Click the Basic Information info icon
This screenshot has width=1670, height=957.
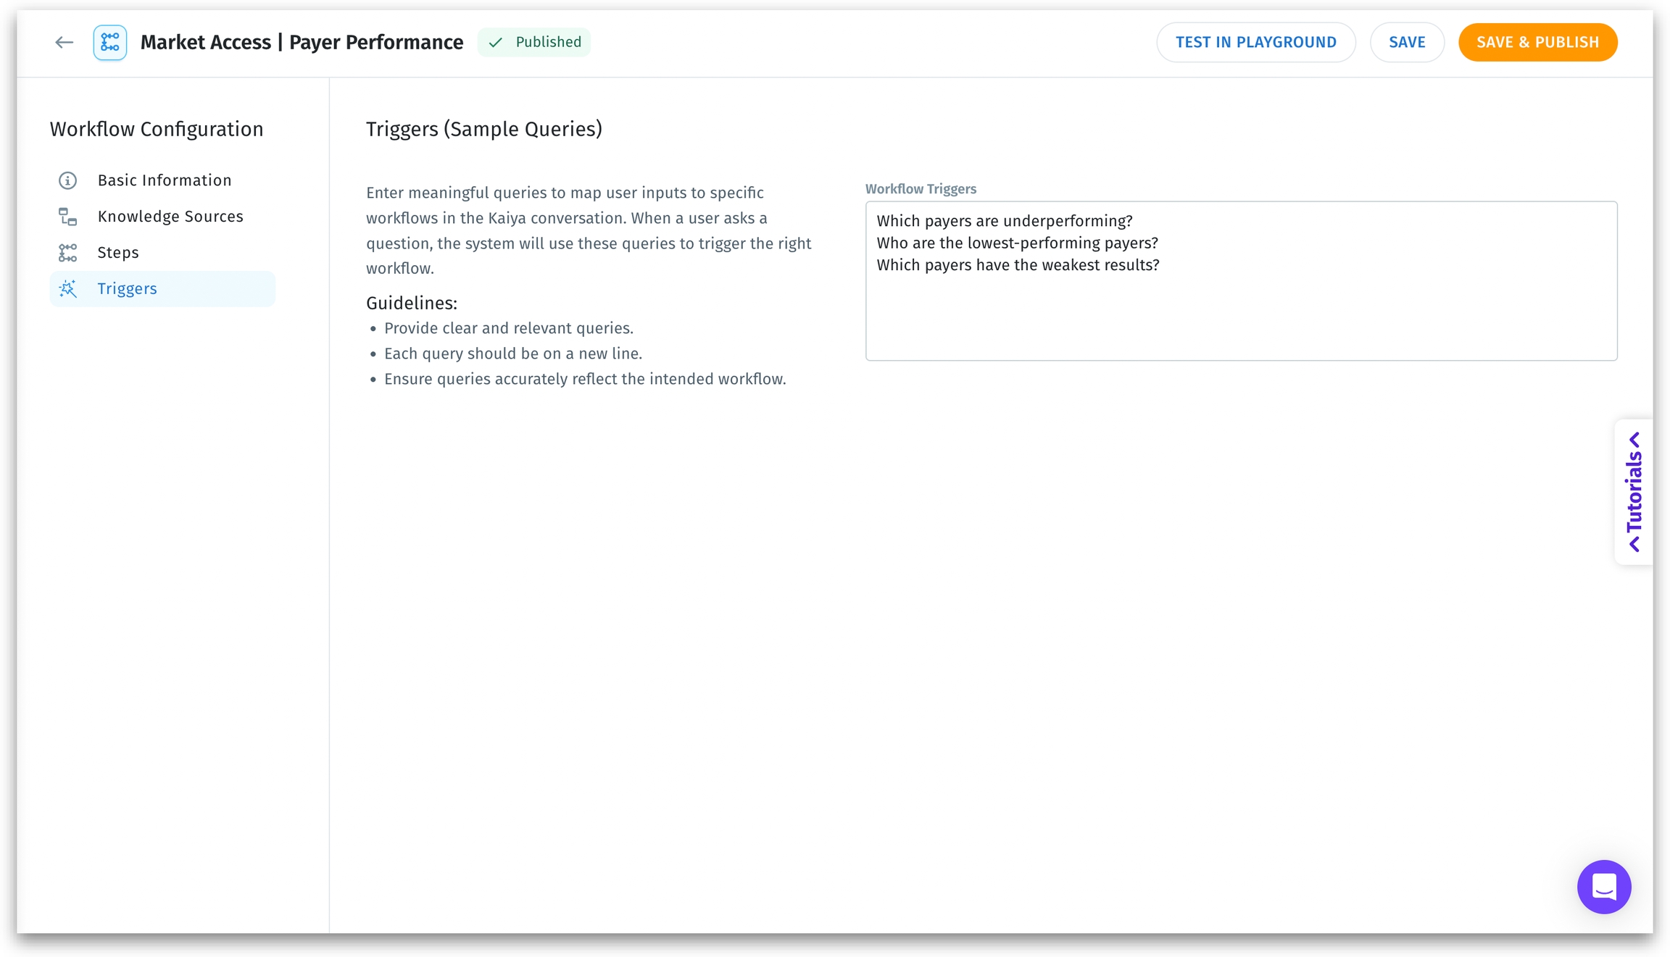(67, 180)
